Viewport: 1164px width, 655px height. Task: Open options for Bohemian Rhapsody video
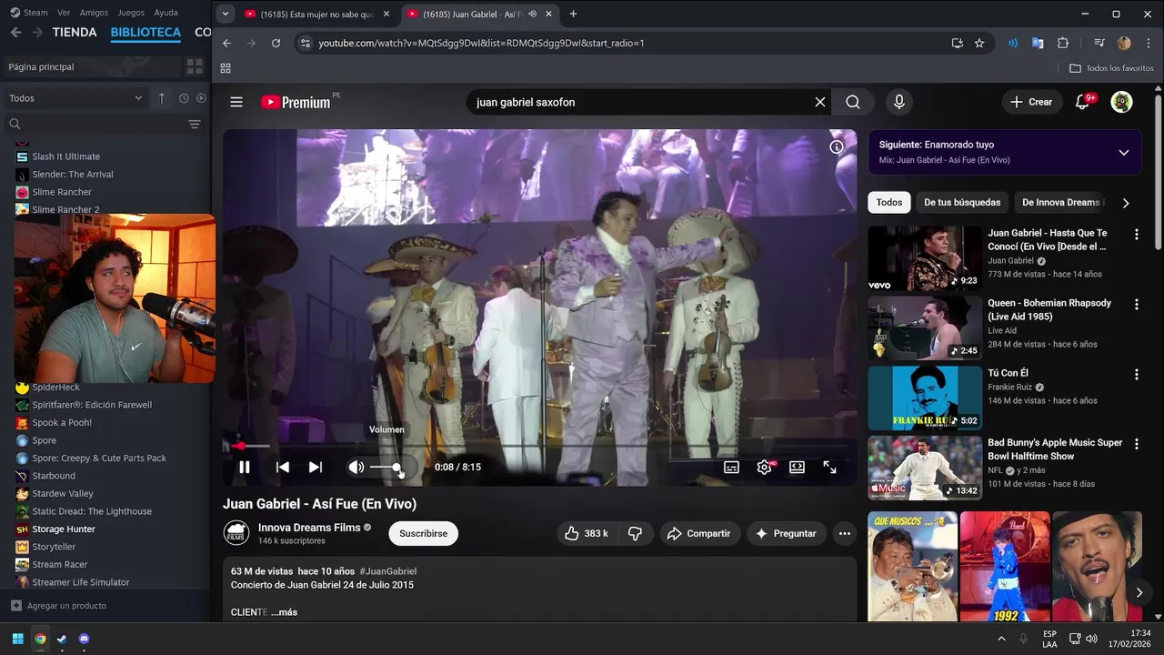click(x=1136, y=304)
